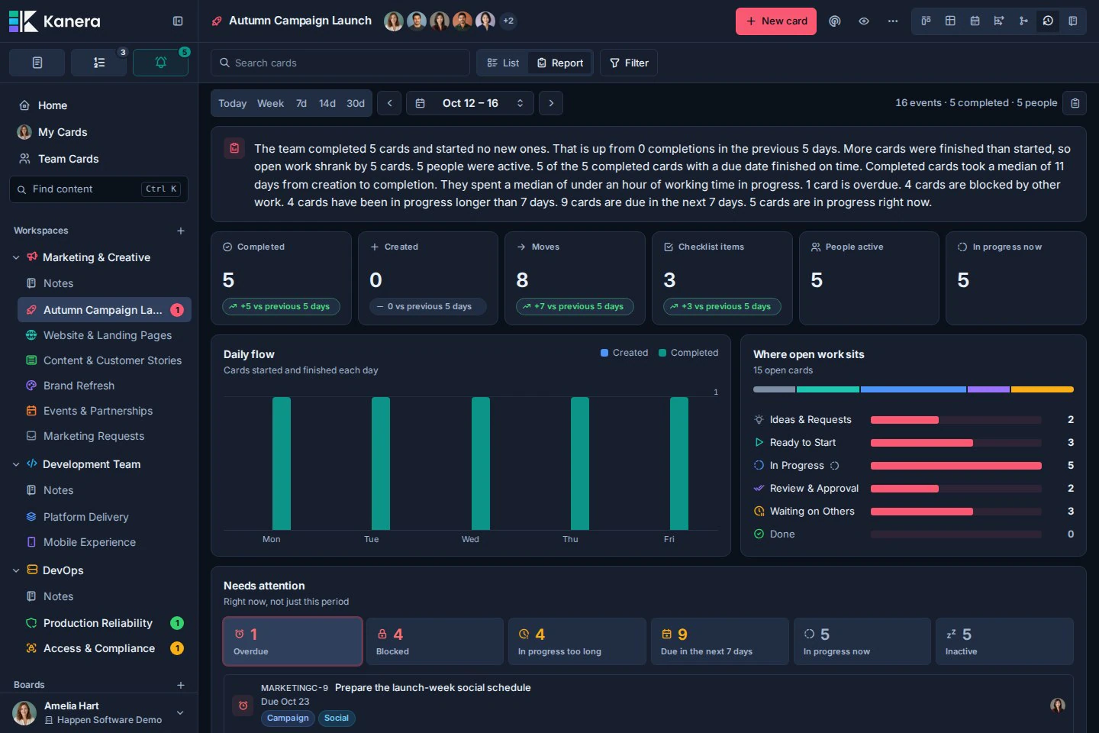Toggle the Created series in Daily flow legend
The image size is (1099, 733).
pyautogui.click(x=624, y=353)
